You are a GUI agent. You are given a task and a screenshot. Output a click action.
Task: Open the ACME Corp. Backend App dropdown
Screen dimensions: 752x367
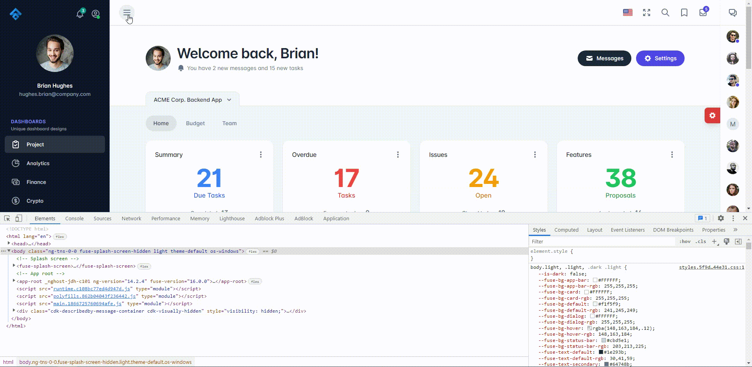(x=192, y=100)
